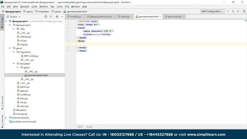Collapse the templates folder

[14, 64]
